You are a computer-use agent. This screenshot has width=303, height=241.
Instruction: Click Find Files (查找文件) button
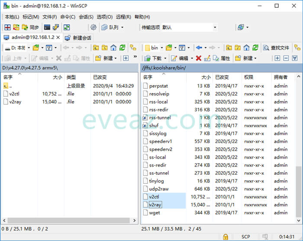pyautogui.click(x=276, y=48)
